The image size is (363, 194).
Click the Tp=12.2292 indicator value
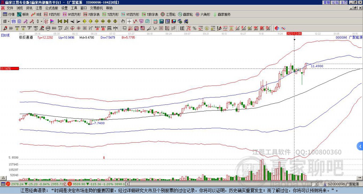click(45, 37)
